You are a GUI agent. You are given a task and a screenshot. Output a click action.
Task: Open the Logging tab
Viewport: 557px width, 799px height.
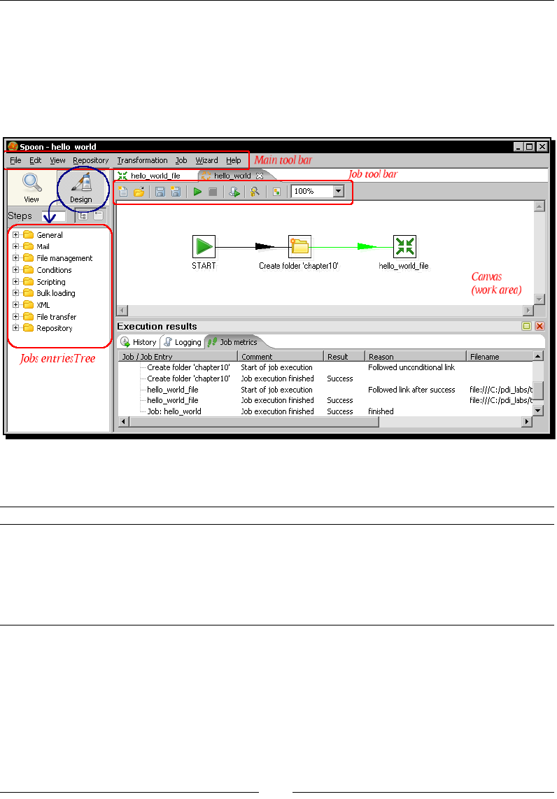[x=183, y=342]
